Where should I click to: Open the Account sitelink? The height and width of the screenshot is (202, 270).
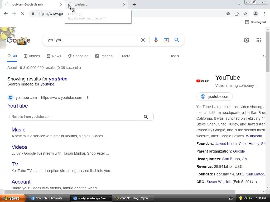pos(21,182)
